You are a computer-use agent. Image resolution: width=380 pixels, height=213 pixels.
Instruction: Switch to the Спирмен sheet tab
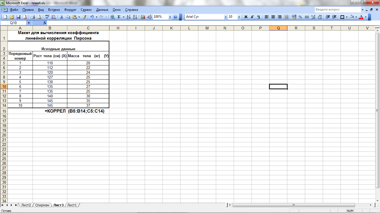[42, 205]
